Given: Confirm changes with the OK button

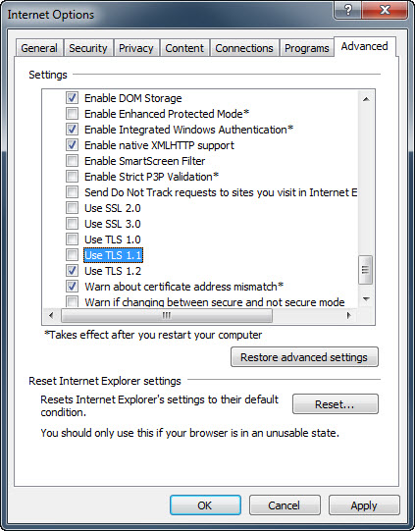Looking at the screenshot, I should coord(205,505).
